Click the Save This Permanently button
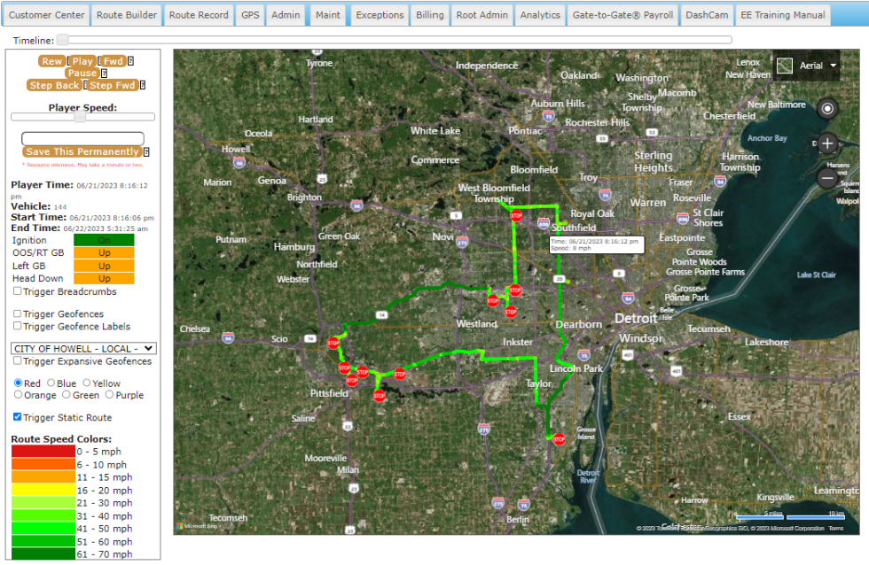 click(x=82, y=151)
